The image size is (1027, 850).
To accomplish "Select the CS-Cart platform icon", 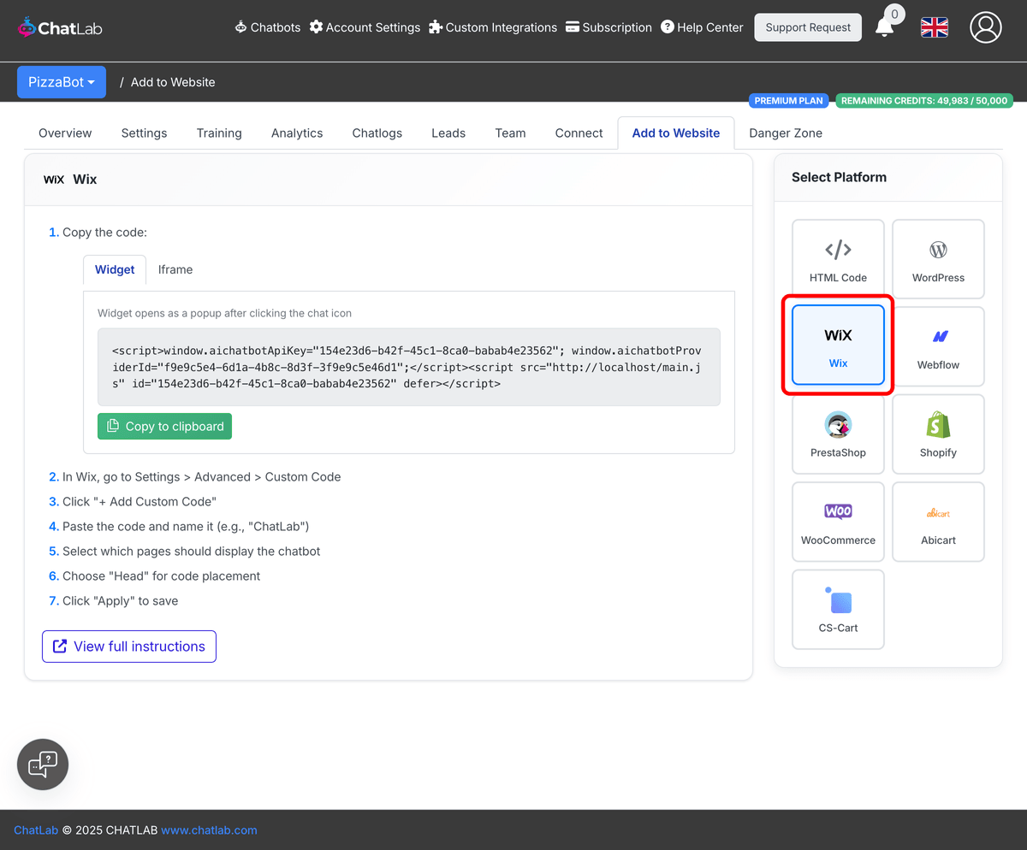I will (x=838, y=608).
